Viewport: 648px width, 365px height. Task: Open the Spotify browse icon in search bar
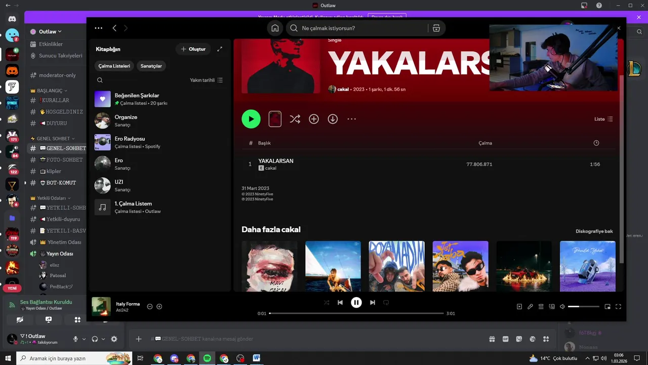(x=436, y=28)
